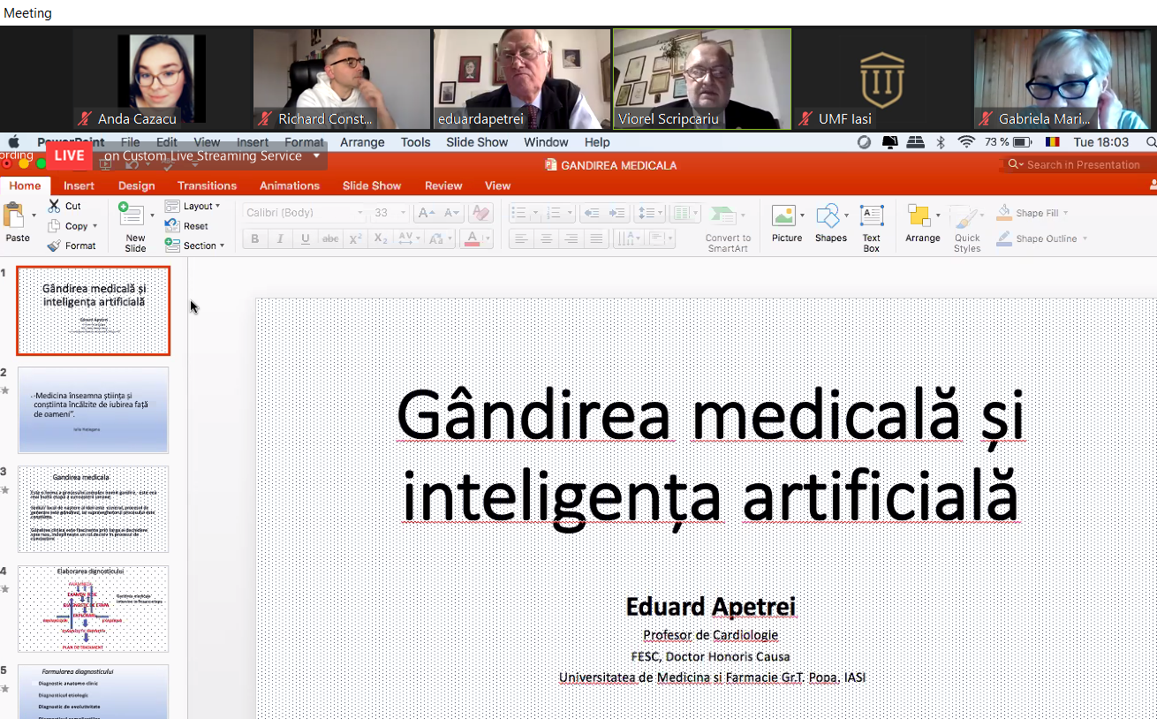The height and width of the screenshot is (719, 1157).
Task: Toggle Strikethrough formatting
Action: (x=330, y=238)
